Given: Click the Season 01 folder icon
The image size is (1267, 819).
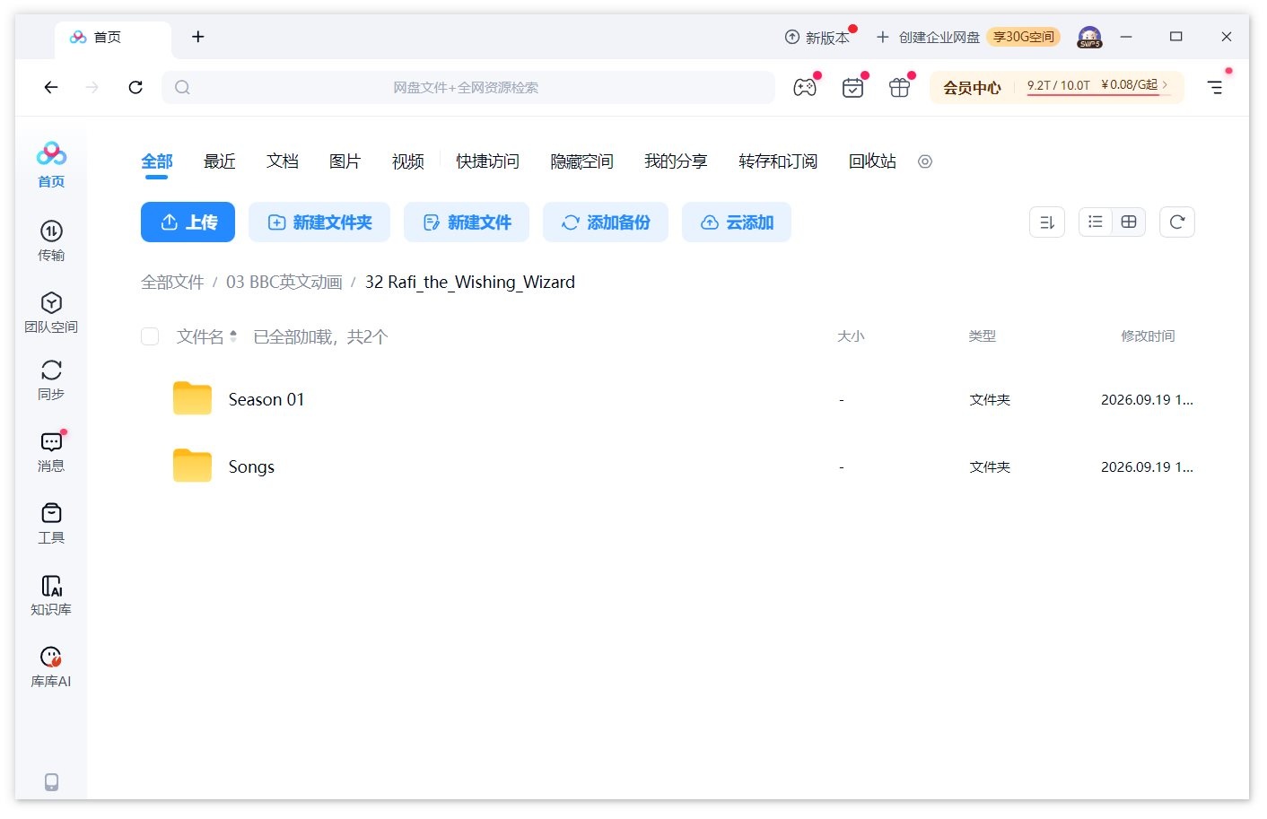Looking at the screenshot, I should click(192, 399).
